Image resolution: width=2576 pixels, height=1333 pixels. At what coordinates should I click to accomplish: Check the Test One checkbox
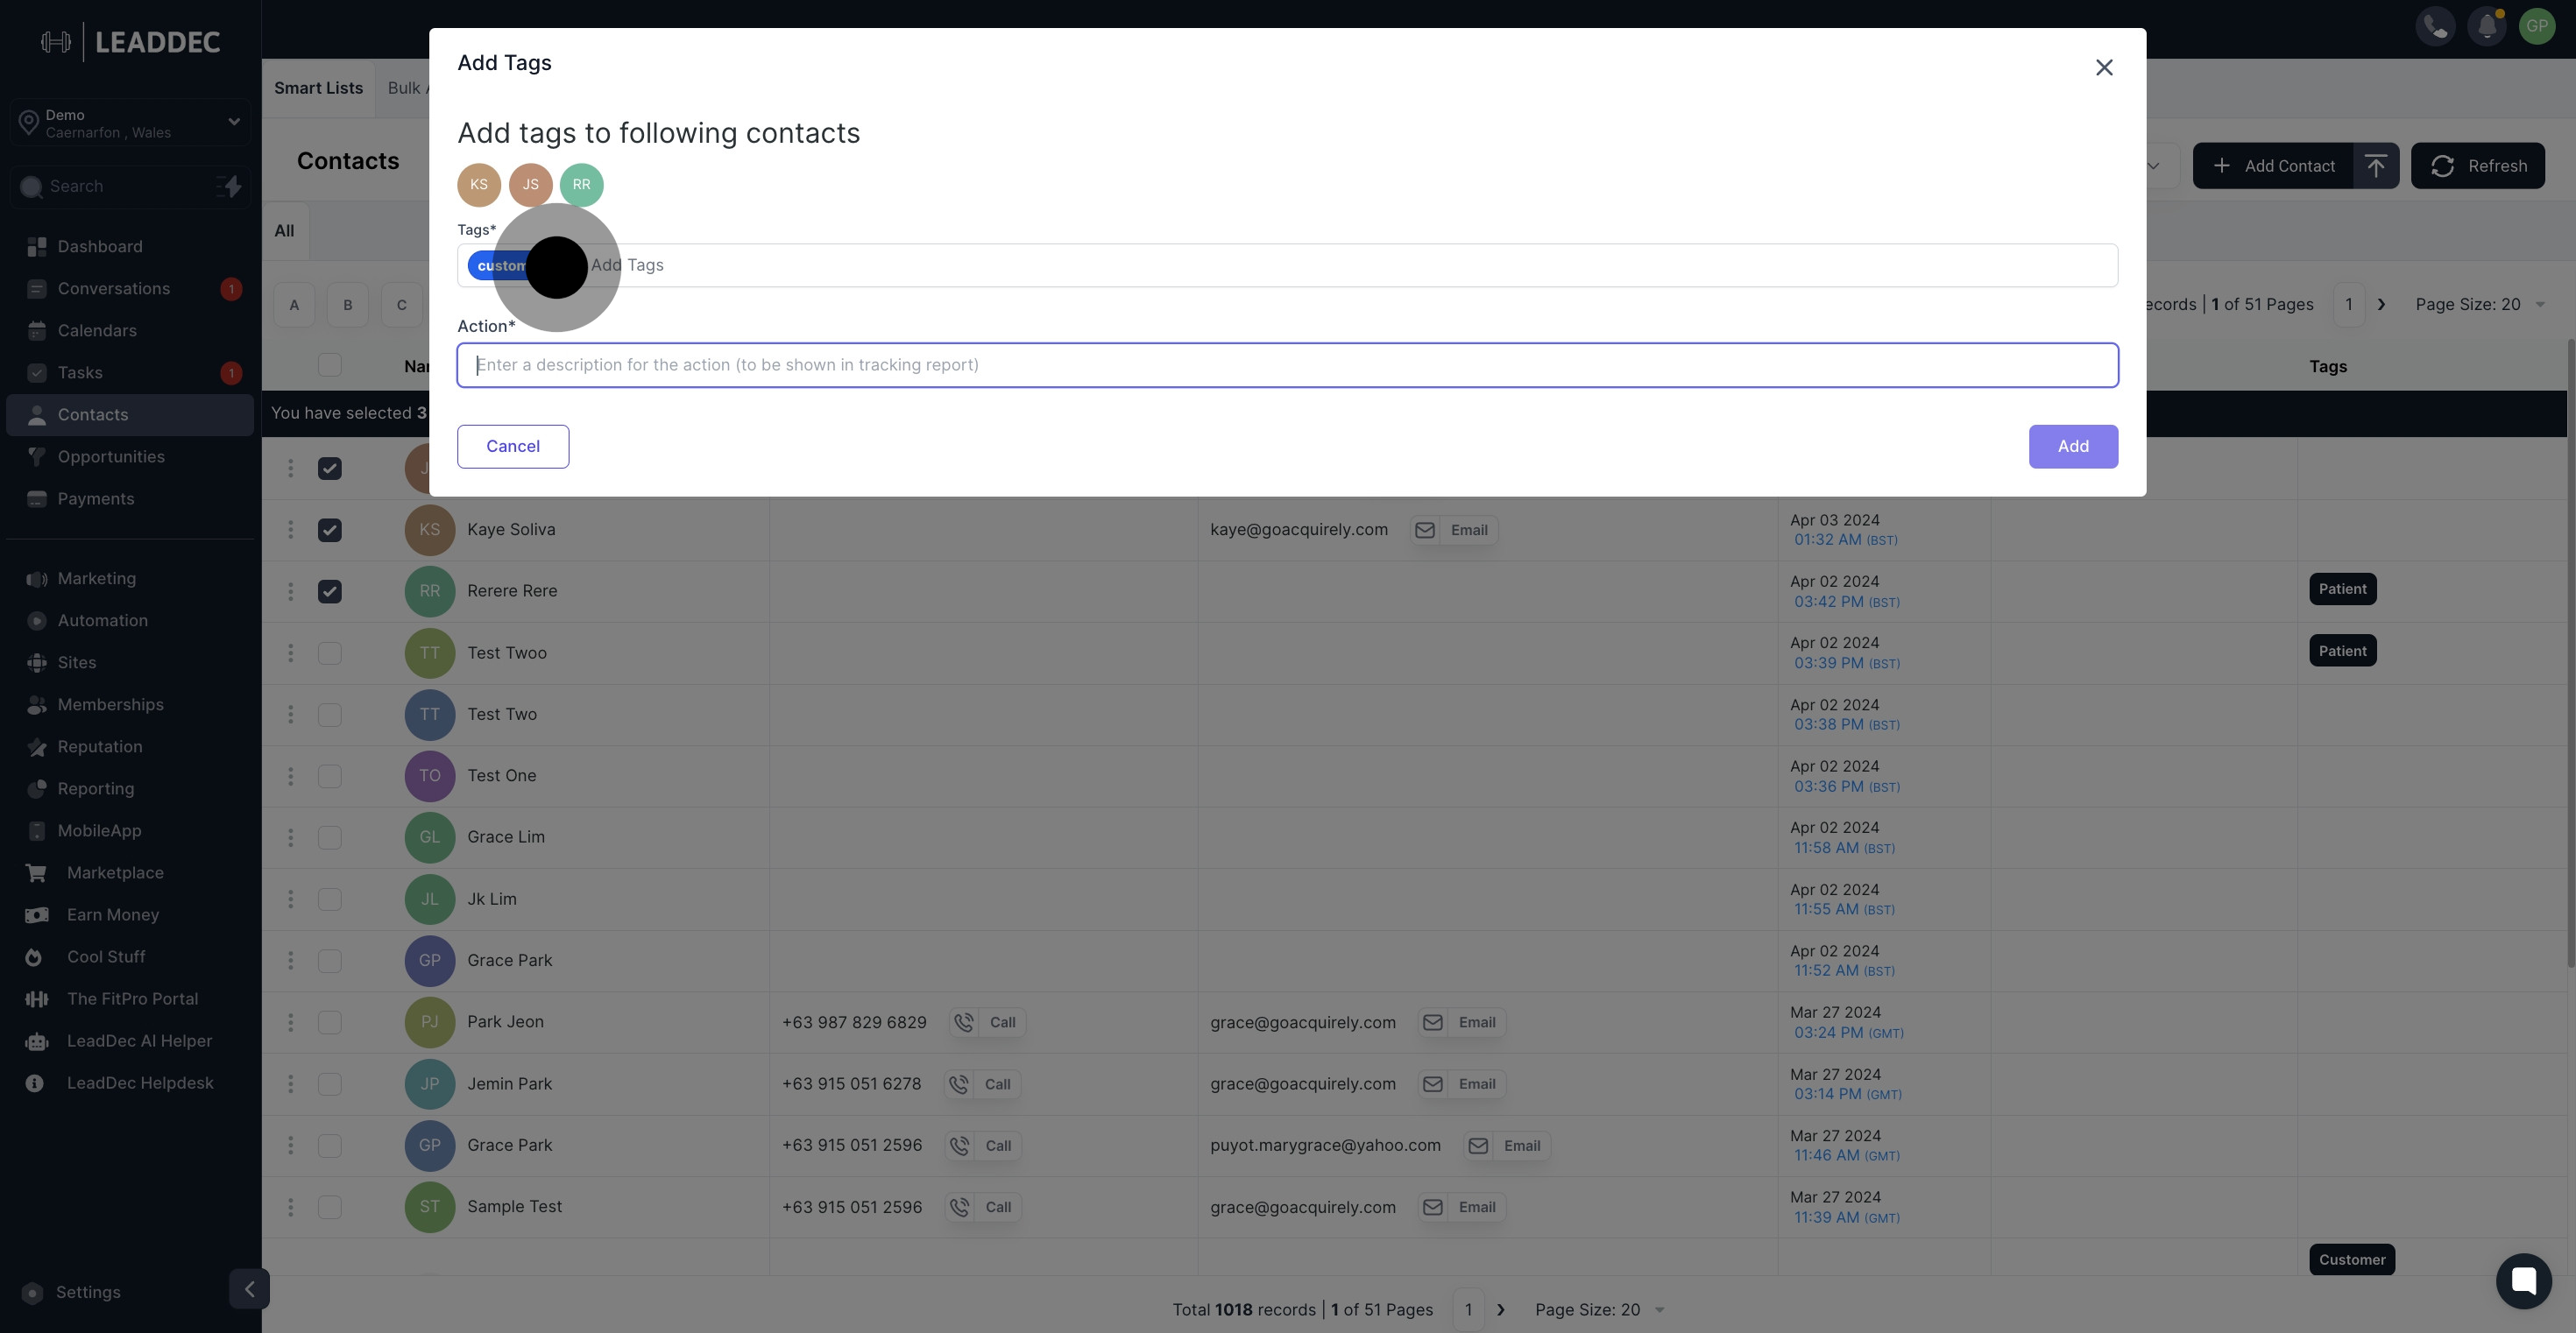(x=329, y=777)
